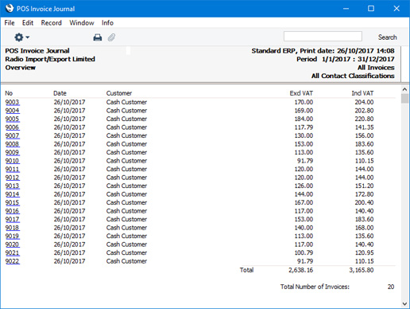The height and width of the screenshot is (309, 410).
Task: Open invoice number 9022
Action: point(13,261)
